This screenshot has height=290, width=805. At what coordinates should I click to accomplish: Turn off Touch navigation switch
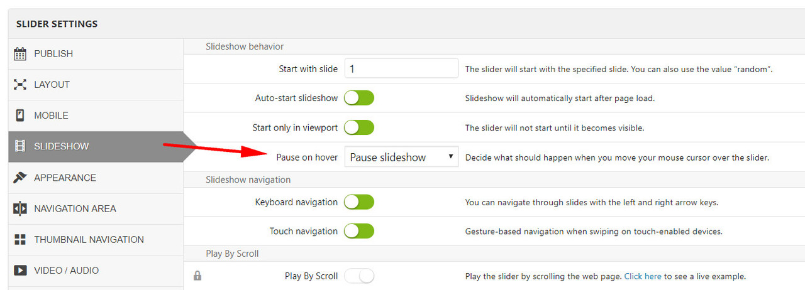[x=359, y=231]
